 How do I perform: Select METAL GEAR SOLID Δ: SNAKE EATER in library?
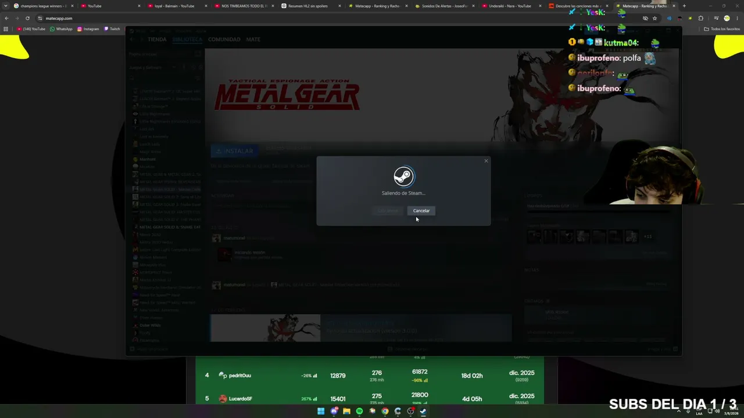click(166, 227)
